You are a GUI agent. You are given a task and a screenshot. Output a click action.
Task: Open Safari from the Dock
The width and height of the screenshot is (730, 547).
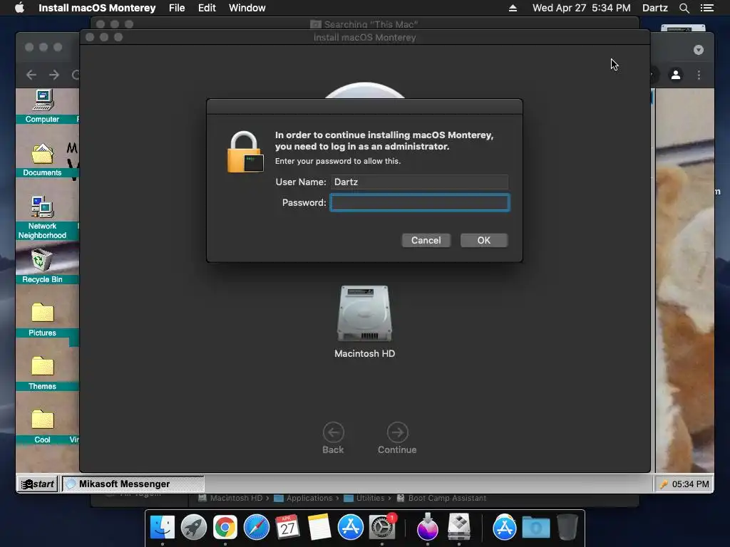coord(257,528)
